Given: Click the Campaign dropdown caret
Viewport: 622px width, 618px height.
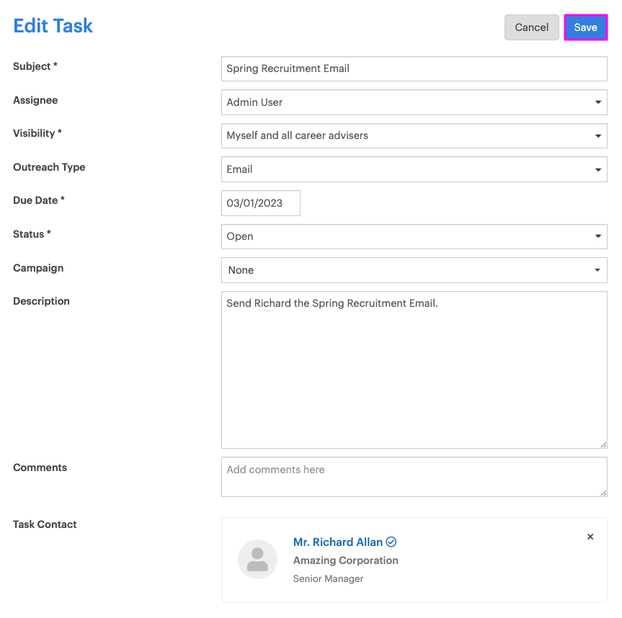Looking at the screenshot, I should click(x=597, y=270).
